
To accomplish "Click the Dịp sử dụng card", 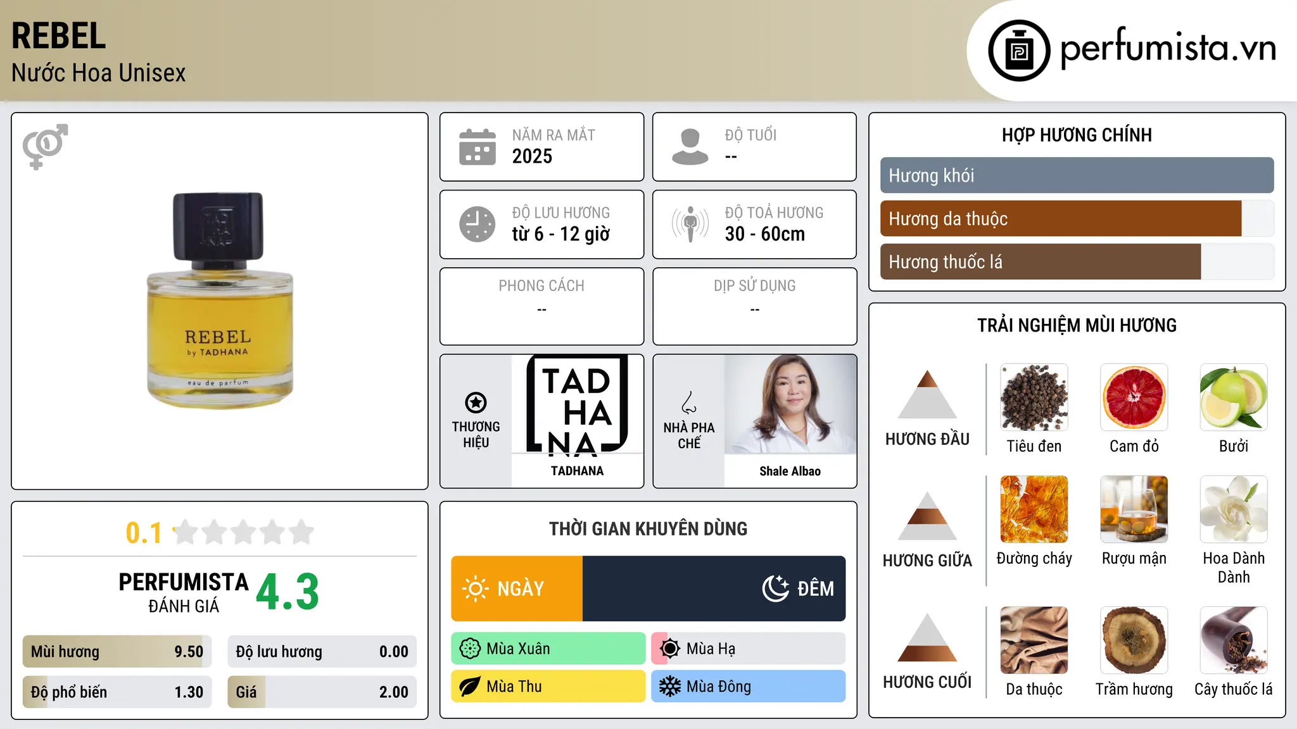I will (x=754, y=306).
